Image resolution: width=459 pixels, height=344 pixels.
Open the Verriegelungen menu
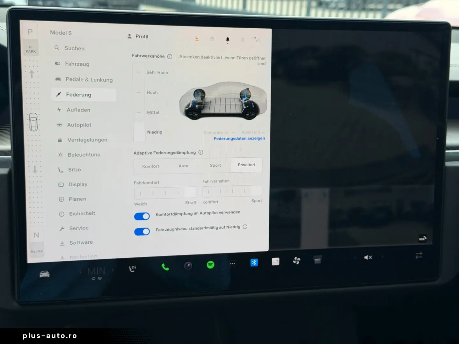[x=82, y=140]
